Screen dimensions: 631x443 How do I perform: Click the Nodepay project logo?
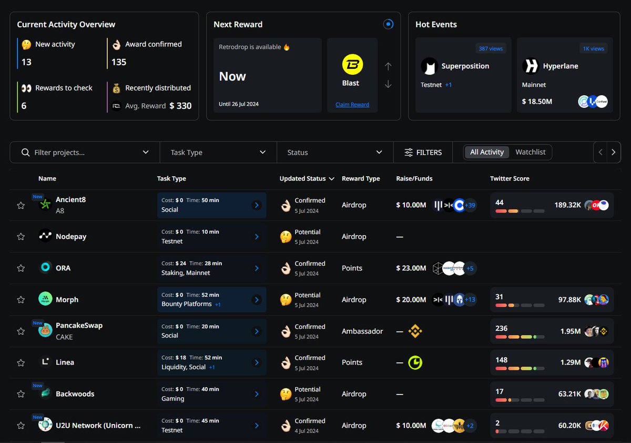coord(45,236)
